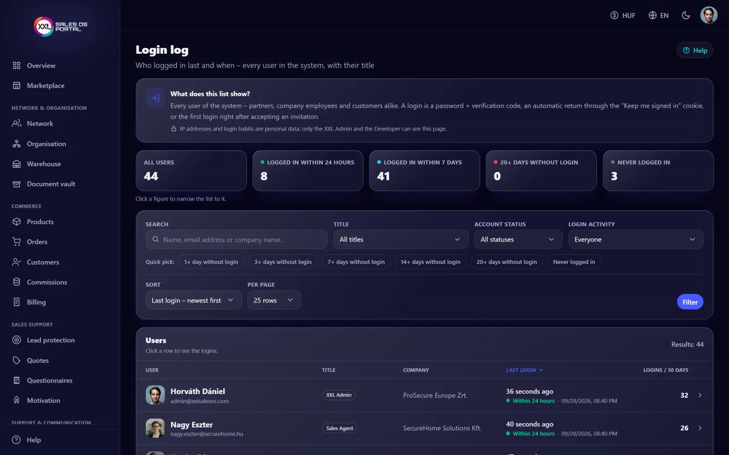
Task: Click the Logins / 30 days column header
Action: pos(666,370)
